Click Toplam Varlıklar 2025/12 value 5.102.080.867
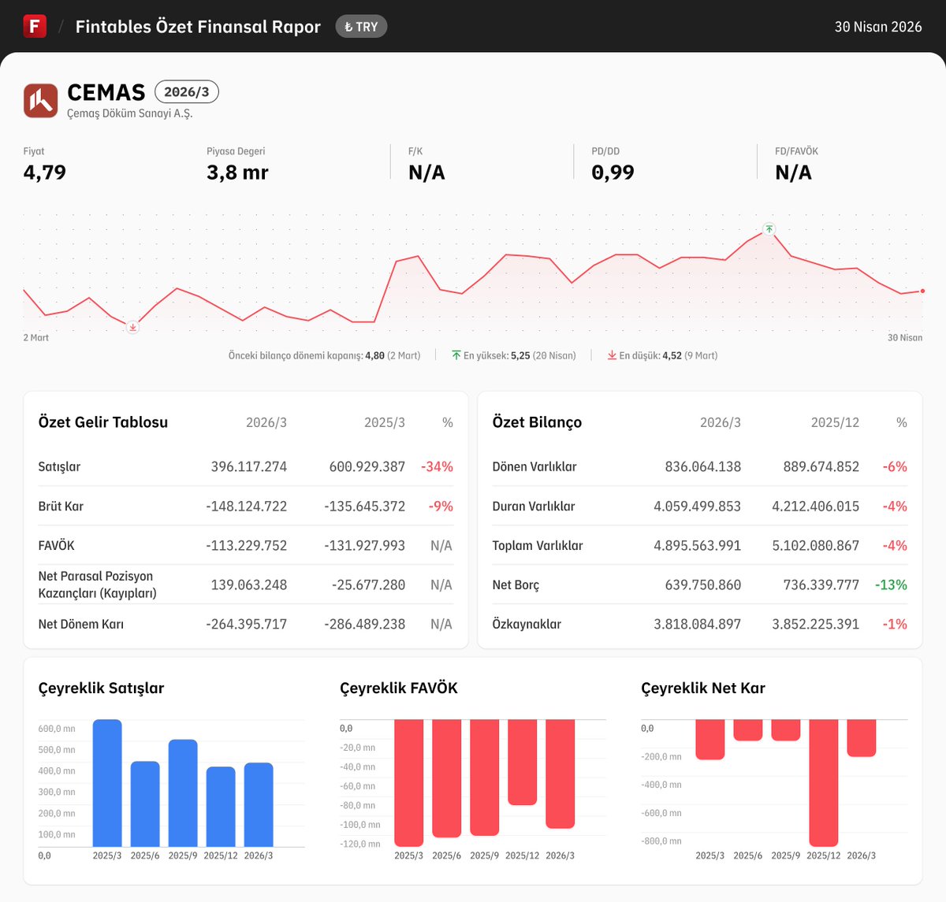The height and width of the screenshot is (902, 946). (x=816, y=545)
